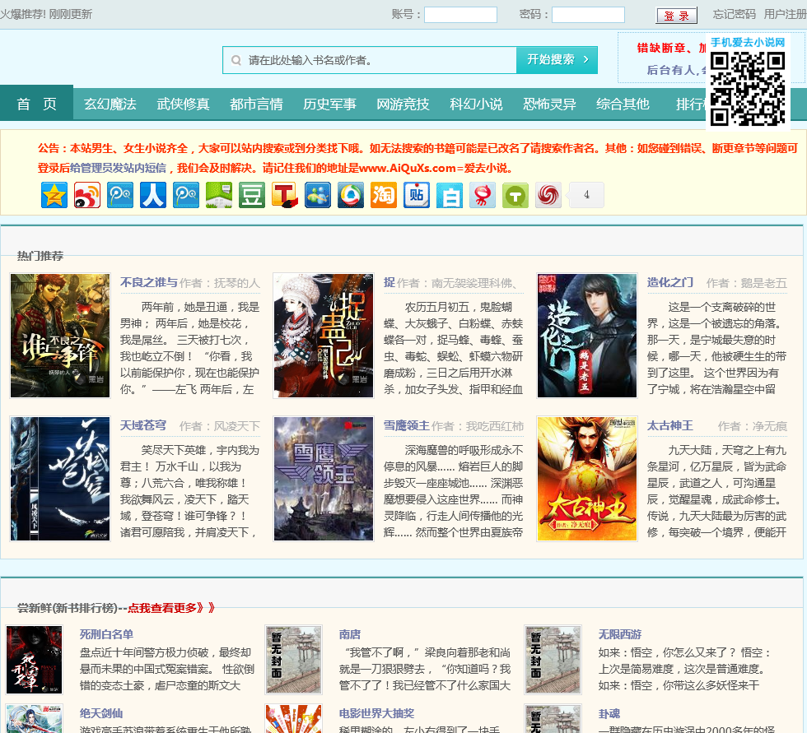Open the 死刑白名单 title link
Screen dimensions: 807x733
(x=106, y=634)
